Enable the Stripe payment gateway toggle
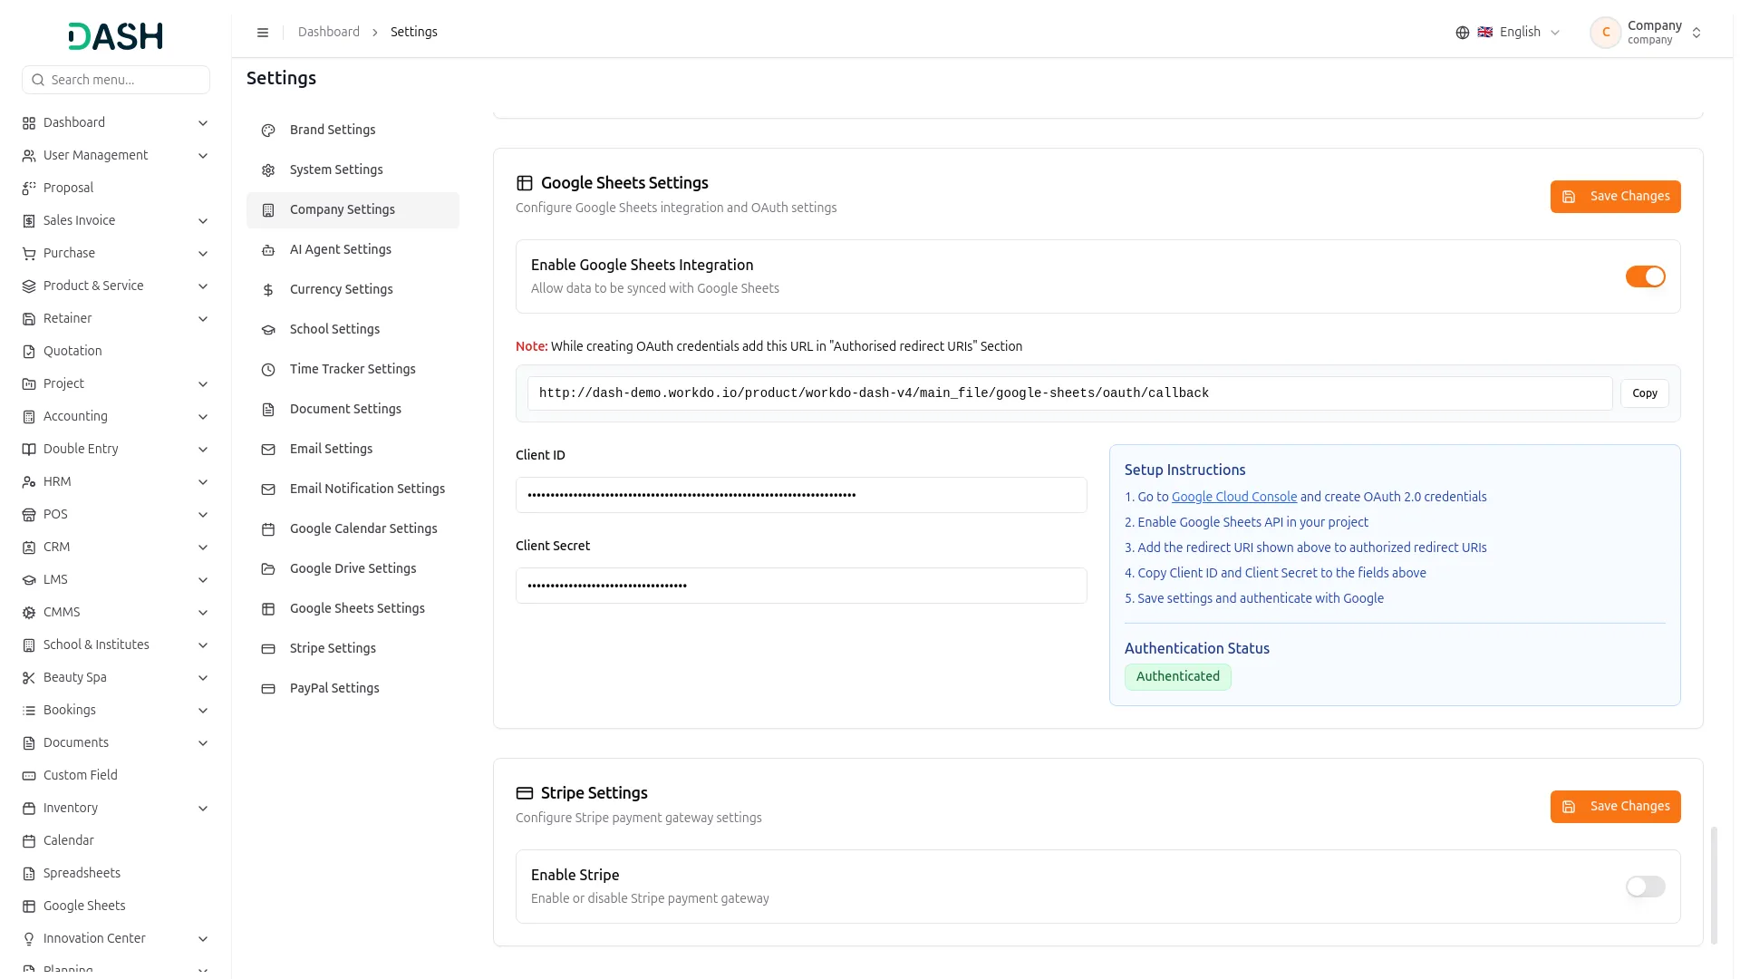 click(1645, 887)
